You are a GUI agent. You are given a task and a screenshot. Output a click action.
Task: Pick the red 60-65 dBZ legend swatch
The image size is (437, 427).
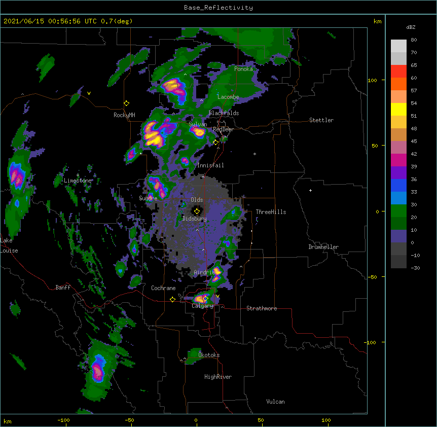point(398,72)
